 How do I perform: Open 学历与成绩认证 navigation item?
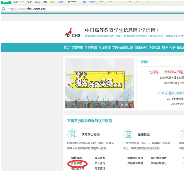pyautogui.click(x=123, y=48)
